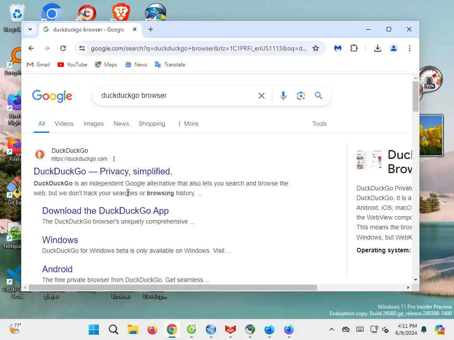Open a new tab with plus button
Viewport: 454px width, 340px height.
coord(151,29)
